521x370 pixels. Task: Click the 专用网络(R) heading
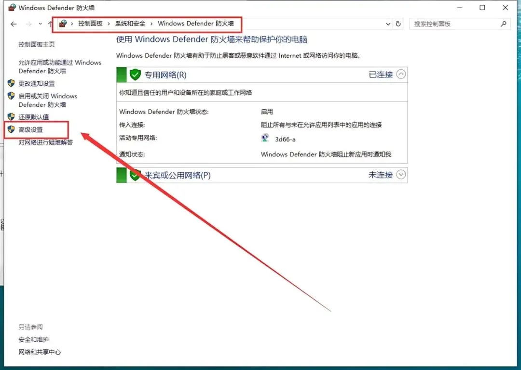point(165,75)
